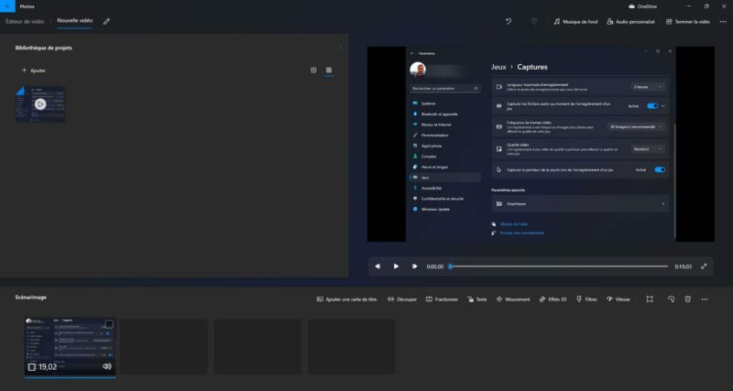The image size is (733, 391).
Task: Switch library to small grid view
Action: [x=329, y=71]
